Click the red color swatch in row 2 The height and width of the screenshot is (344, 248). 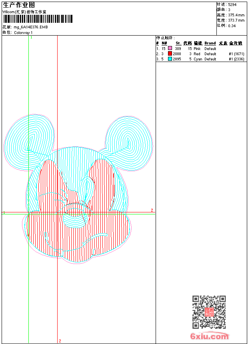pos(170,54)
